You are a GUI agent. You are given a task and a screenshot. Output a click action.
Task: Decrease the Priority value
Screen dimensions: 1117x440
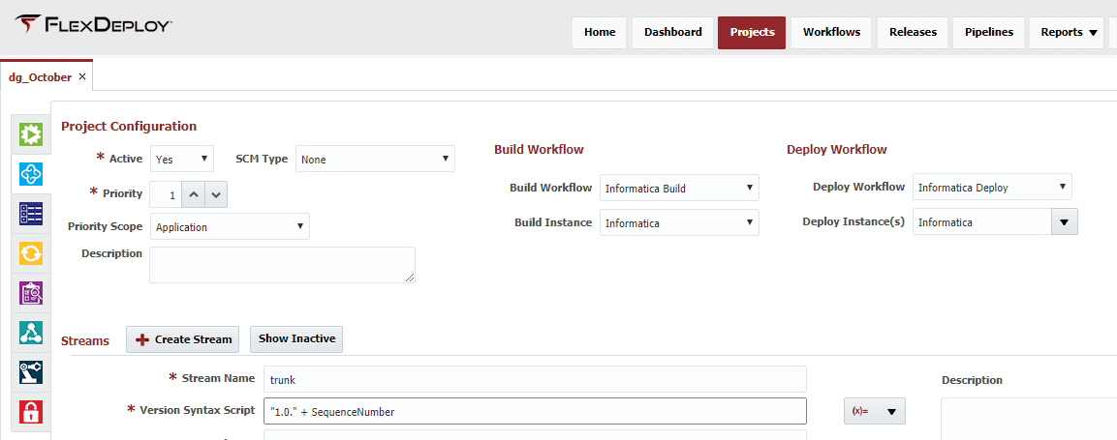point(217,194)
